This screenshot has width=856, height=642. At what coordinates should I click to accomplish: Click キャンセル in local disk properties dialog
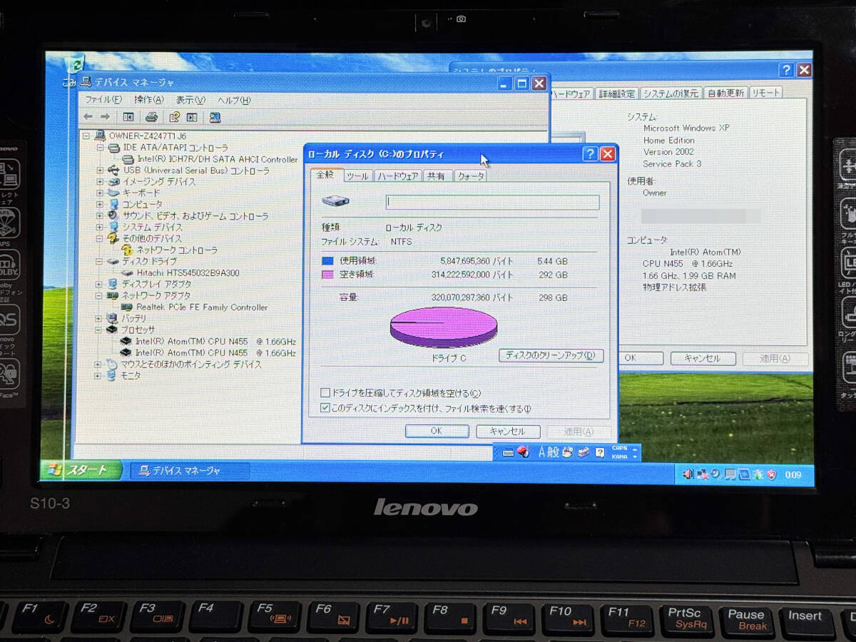(x=508, y=431)
